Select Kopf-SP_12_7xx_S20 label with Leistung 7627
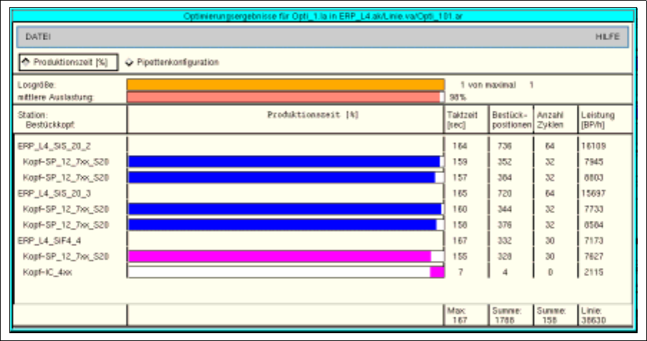The height and width of the screenshot is (341, 647). (x=66, y=257)
